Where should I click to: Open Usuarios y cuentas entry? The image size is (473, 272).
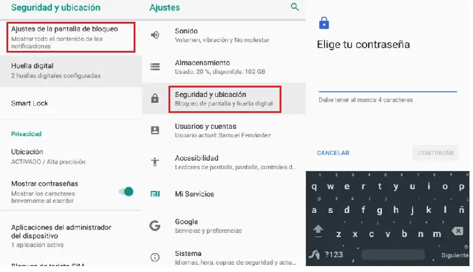[x=223, y=130]
